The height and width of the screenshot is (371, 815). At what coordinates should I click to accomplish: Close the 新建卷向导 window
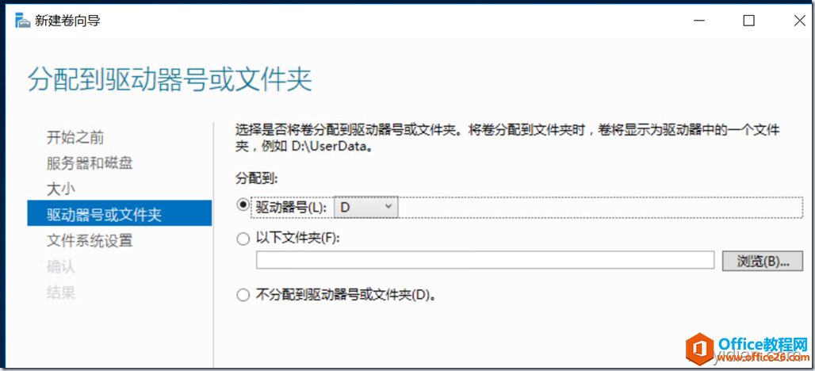(x=799, y=21)
